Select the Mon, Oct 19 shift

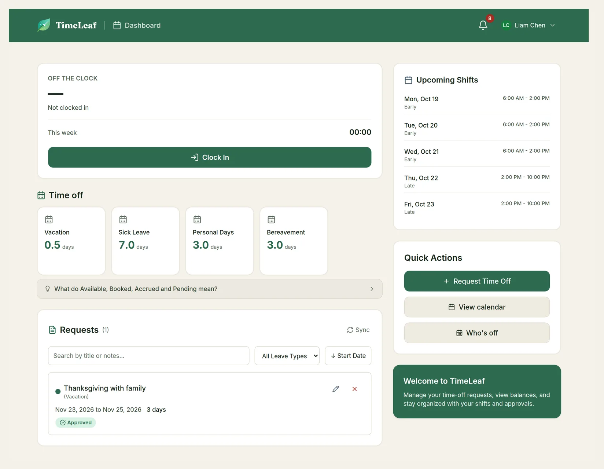coord(477,102)
